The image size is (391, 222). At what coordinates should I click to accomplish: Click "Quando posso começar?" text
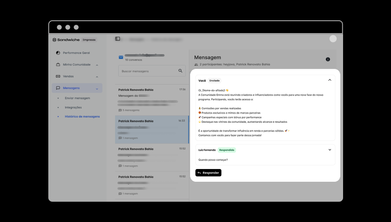(213, 160)
